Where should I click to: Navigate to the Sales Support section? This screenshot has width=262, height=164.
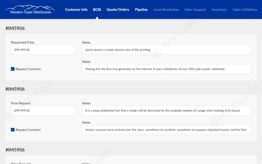[x=195, y=10]
